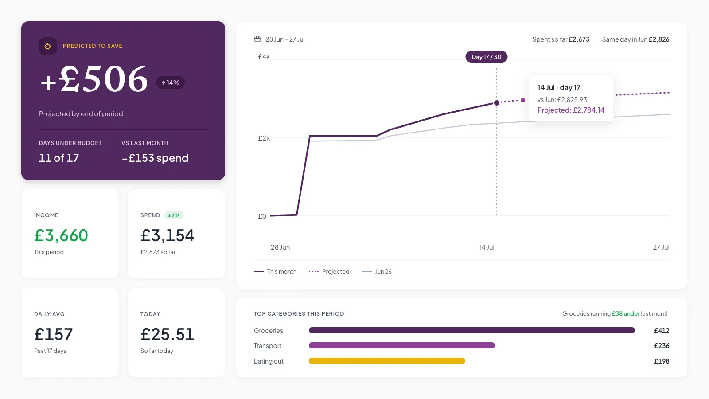This screenshot has width=709, height=399.
Task: Click the light purple projected data point
Action: (x=523, y=100)
